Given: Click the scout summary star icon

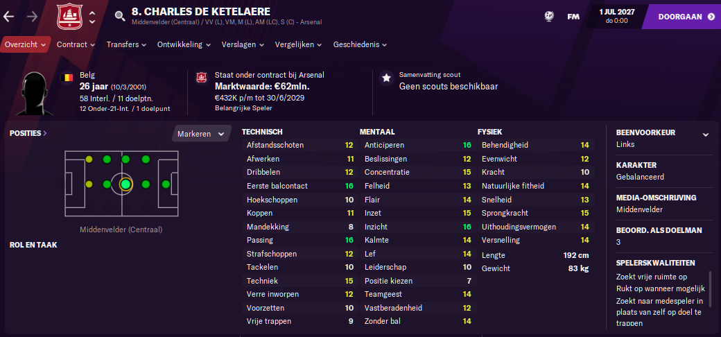Looking at the screenshot, I should [386, 78].
